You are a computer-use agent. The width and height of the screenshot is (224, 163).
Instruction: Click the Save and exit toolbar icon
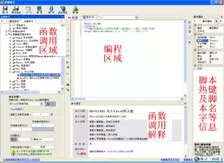coord(16,9)
